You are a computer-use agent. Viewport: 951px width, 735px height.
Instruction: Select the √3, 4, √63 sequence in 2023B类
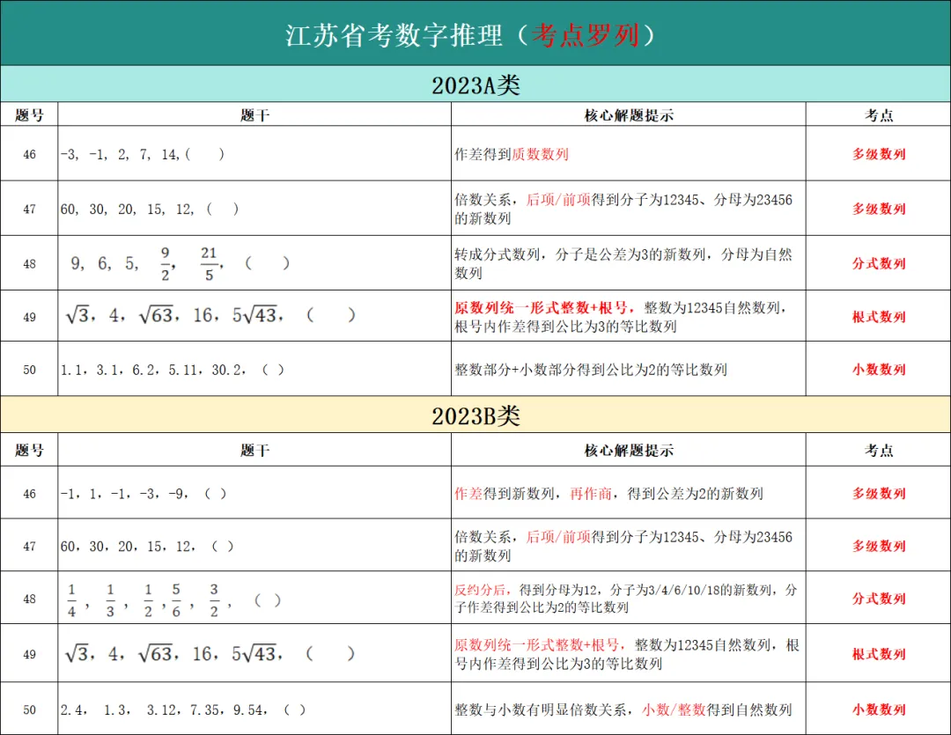[x=210, y=654]
